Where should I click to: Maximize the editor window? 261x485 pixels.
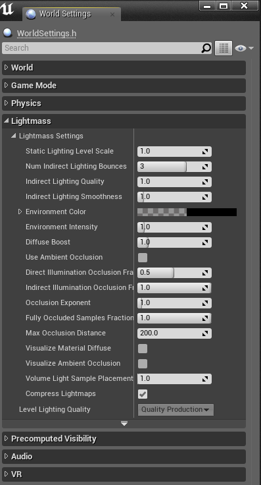[224, 6]
